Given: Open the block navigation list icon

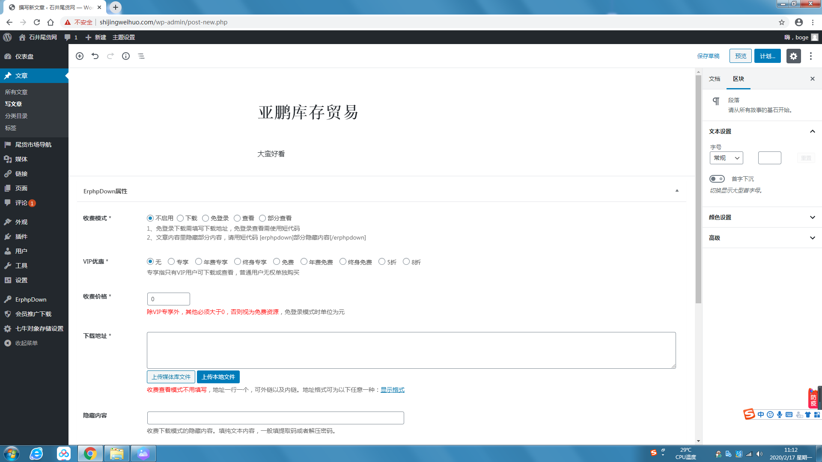Looking at the screenshot, I should 141,56.
